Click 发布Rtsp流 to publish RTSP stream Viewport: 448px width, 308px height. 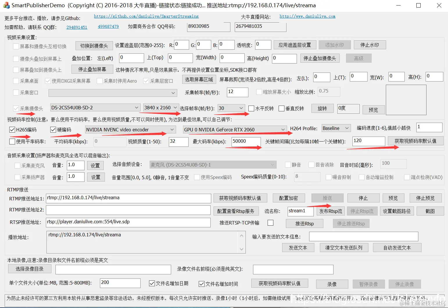tap(331, 211)
